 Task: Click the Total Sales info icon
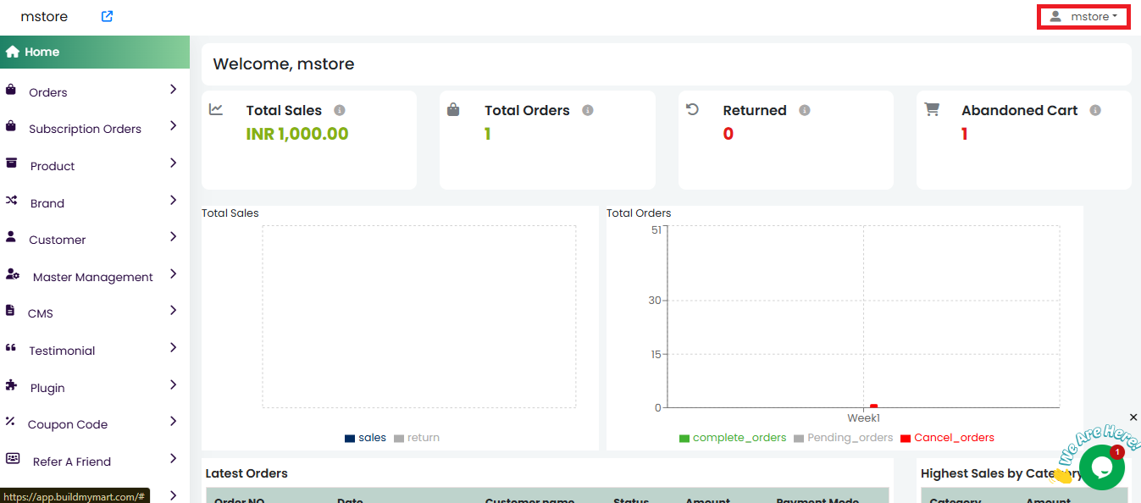click(340, 110)
